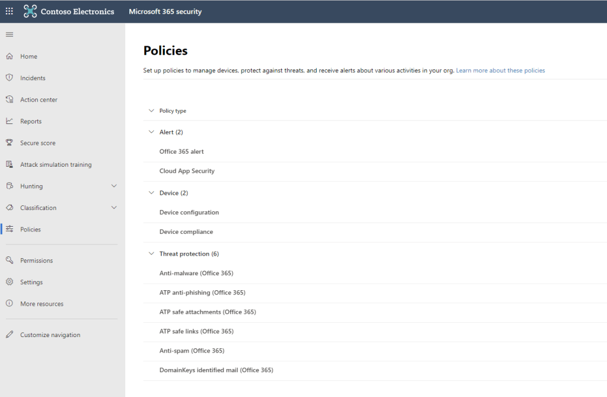Open the Learn more about these policies link

(500, 71)
